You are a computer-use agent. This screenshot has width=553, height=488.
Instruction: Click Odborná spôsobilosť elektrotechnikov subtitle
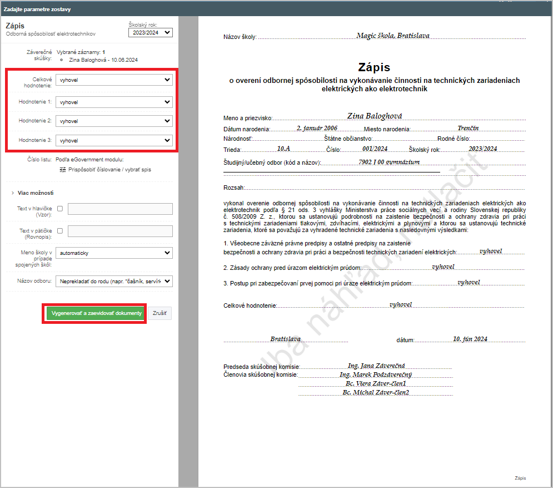[x=51, y=34]
